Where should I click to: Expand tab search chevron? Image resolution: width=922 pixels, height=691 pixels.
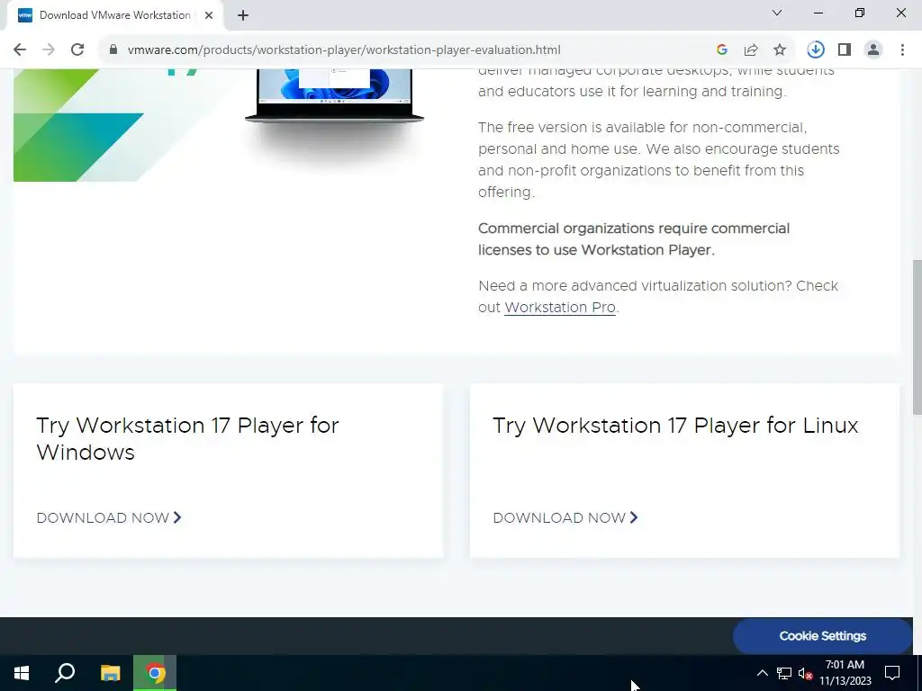tap(777, 13)
